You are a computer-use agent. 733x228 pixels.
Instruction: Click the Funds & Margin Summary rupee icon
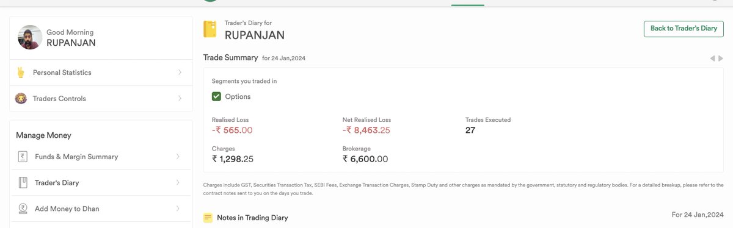point(23,157)
